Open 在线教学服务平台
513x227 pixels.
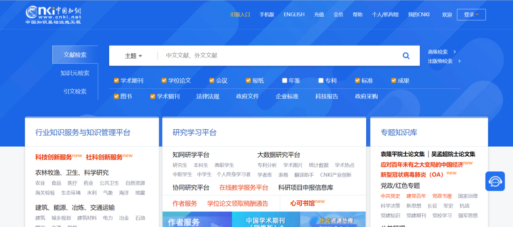244,188
